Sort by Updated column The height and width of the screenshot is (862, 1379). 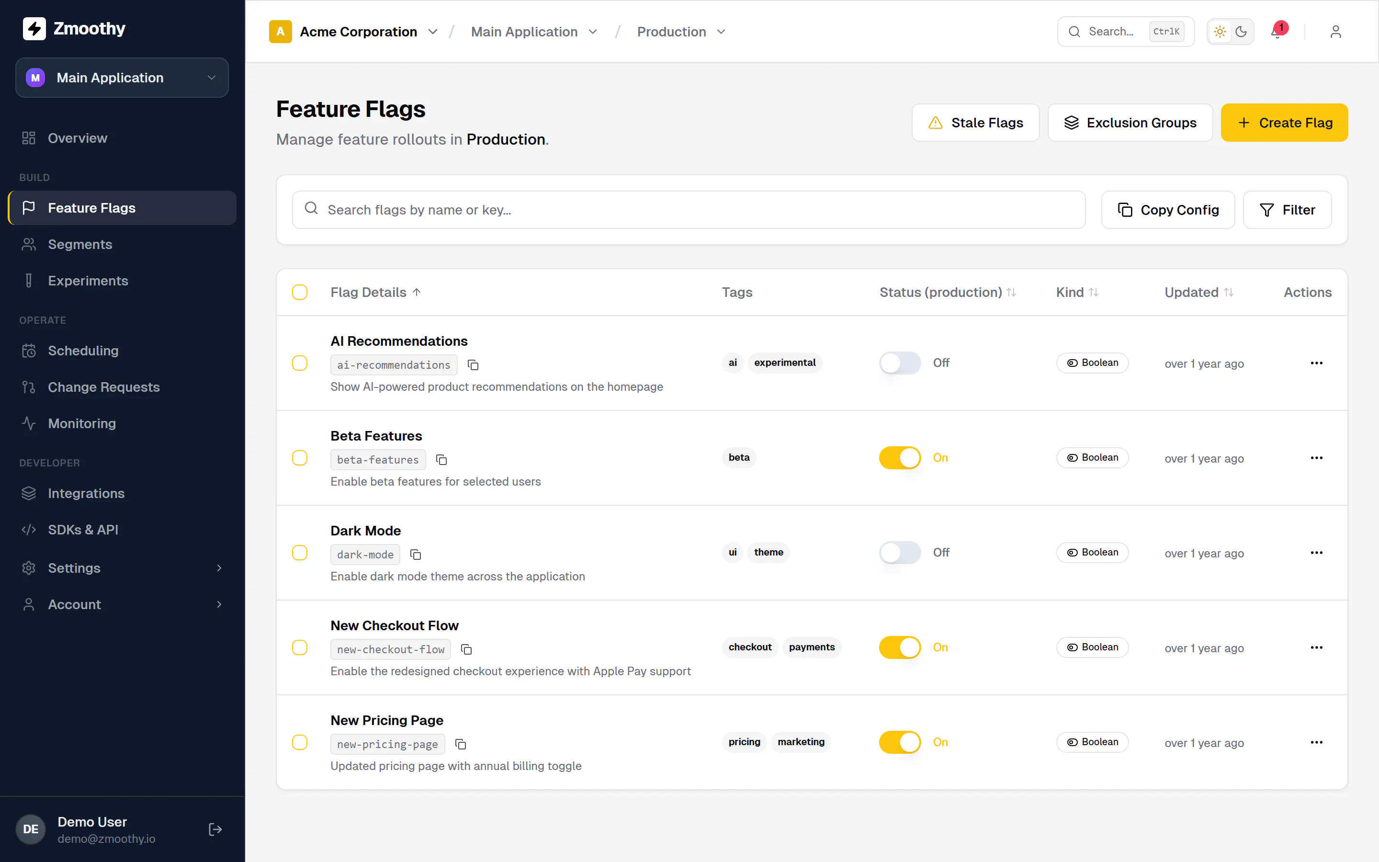(1199, 293)
